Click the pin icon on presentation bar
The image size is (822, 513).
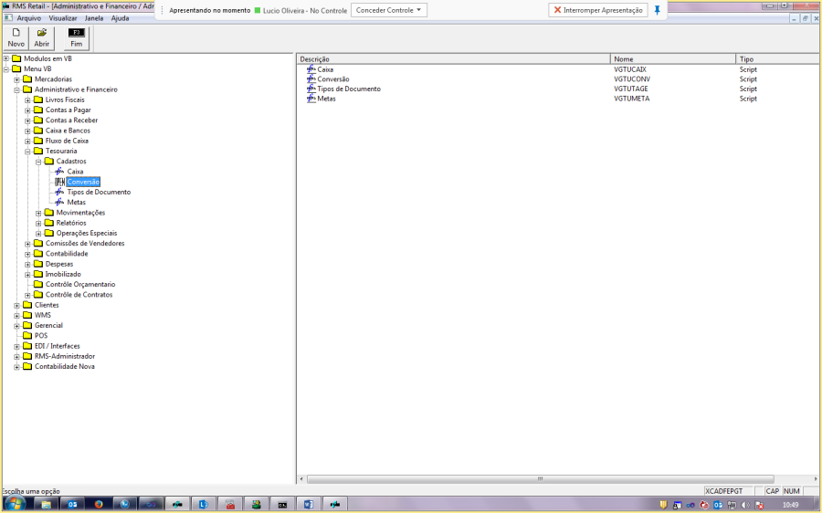coord(657,10)
